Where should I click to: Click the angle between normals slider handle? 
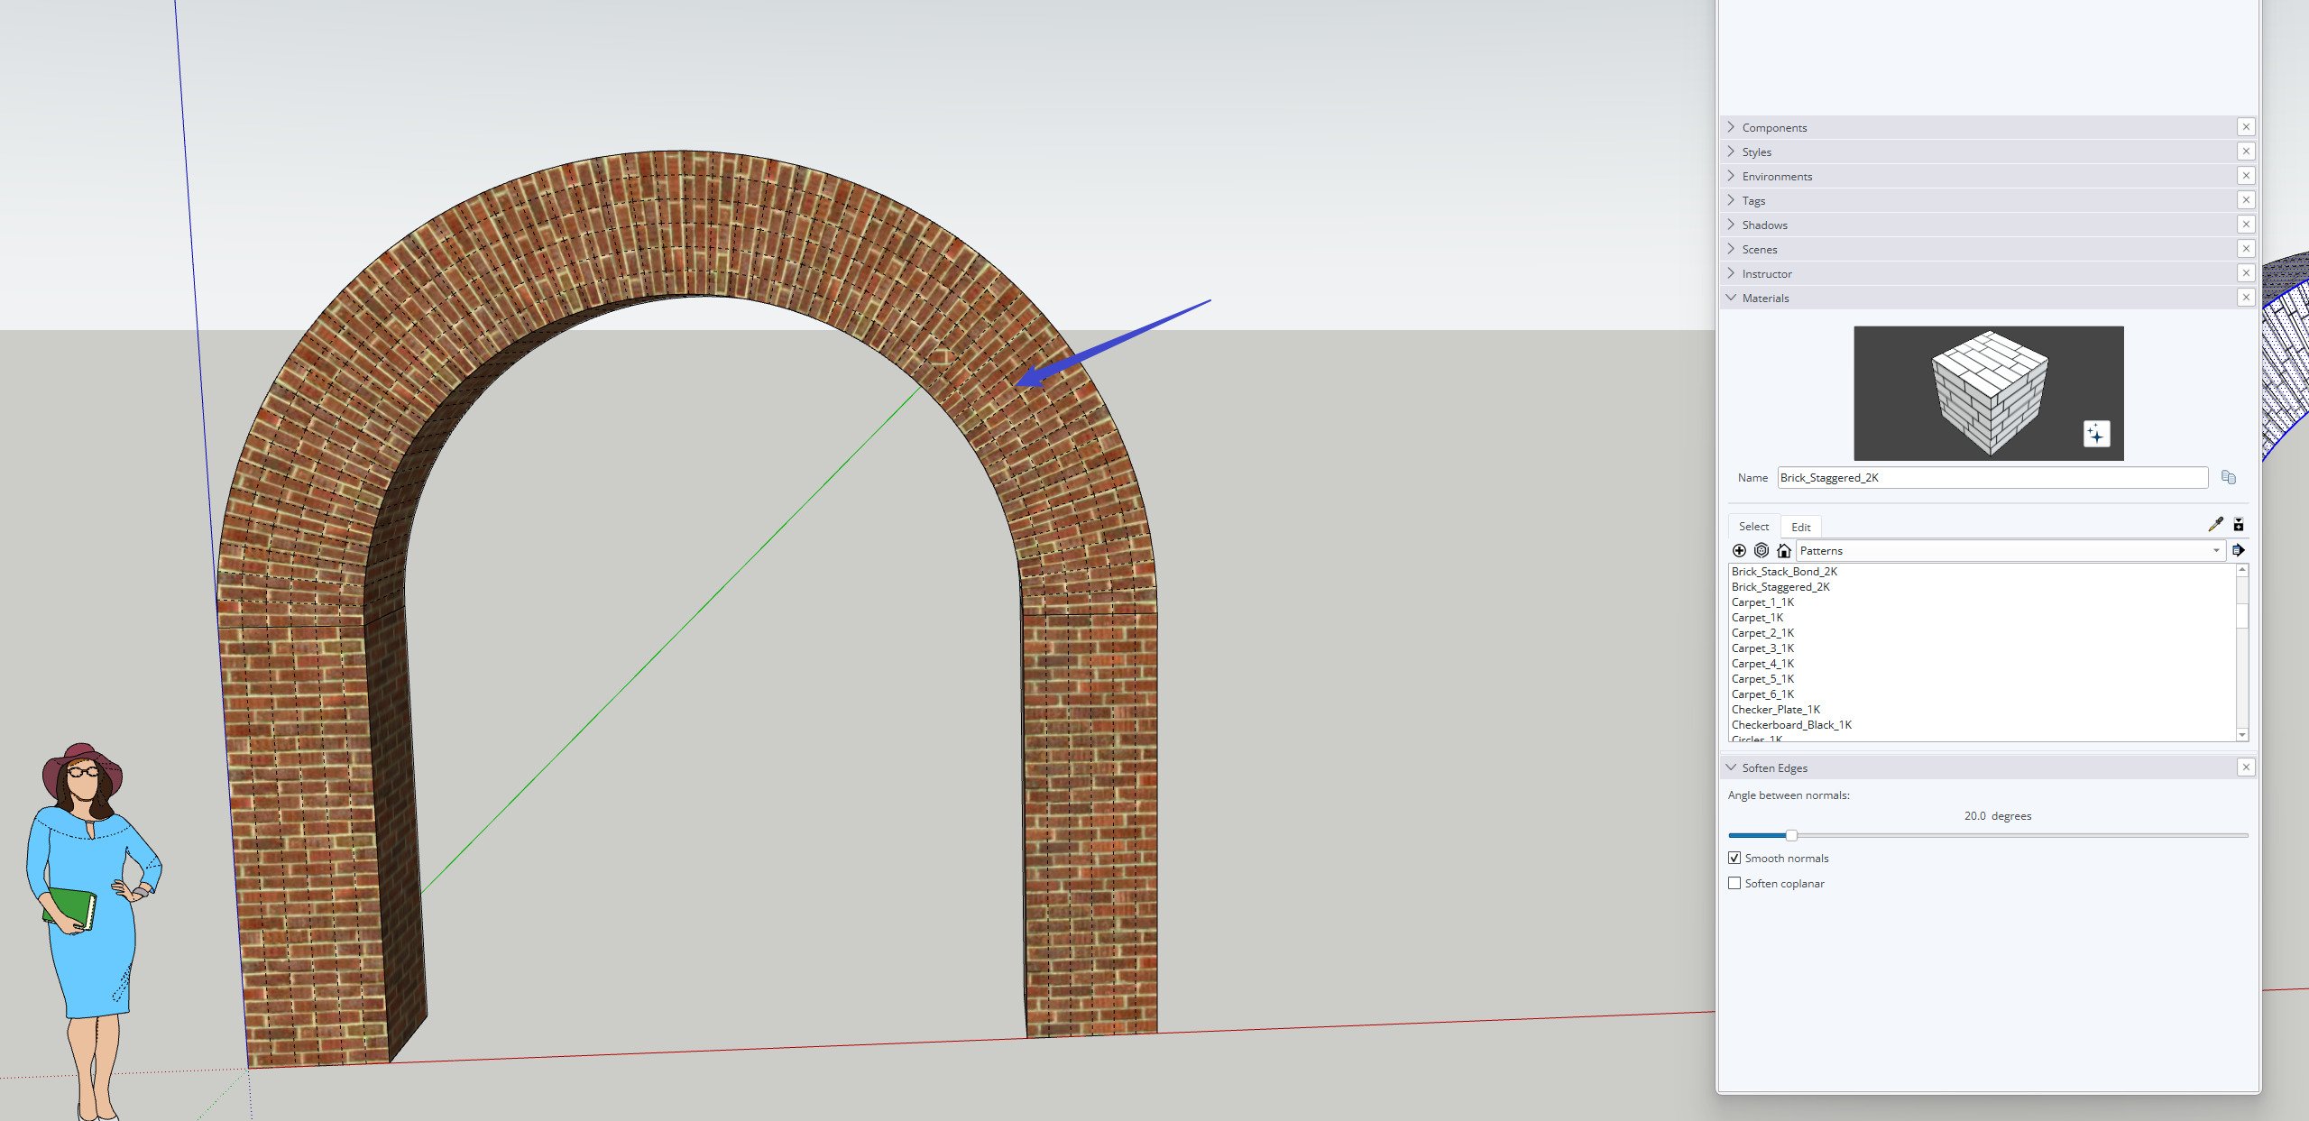click(x=1791, y=836)
